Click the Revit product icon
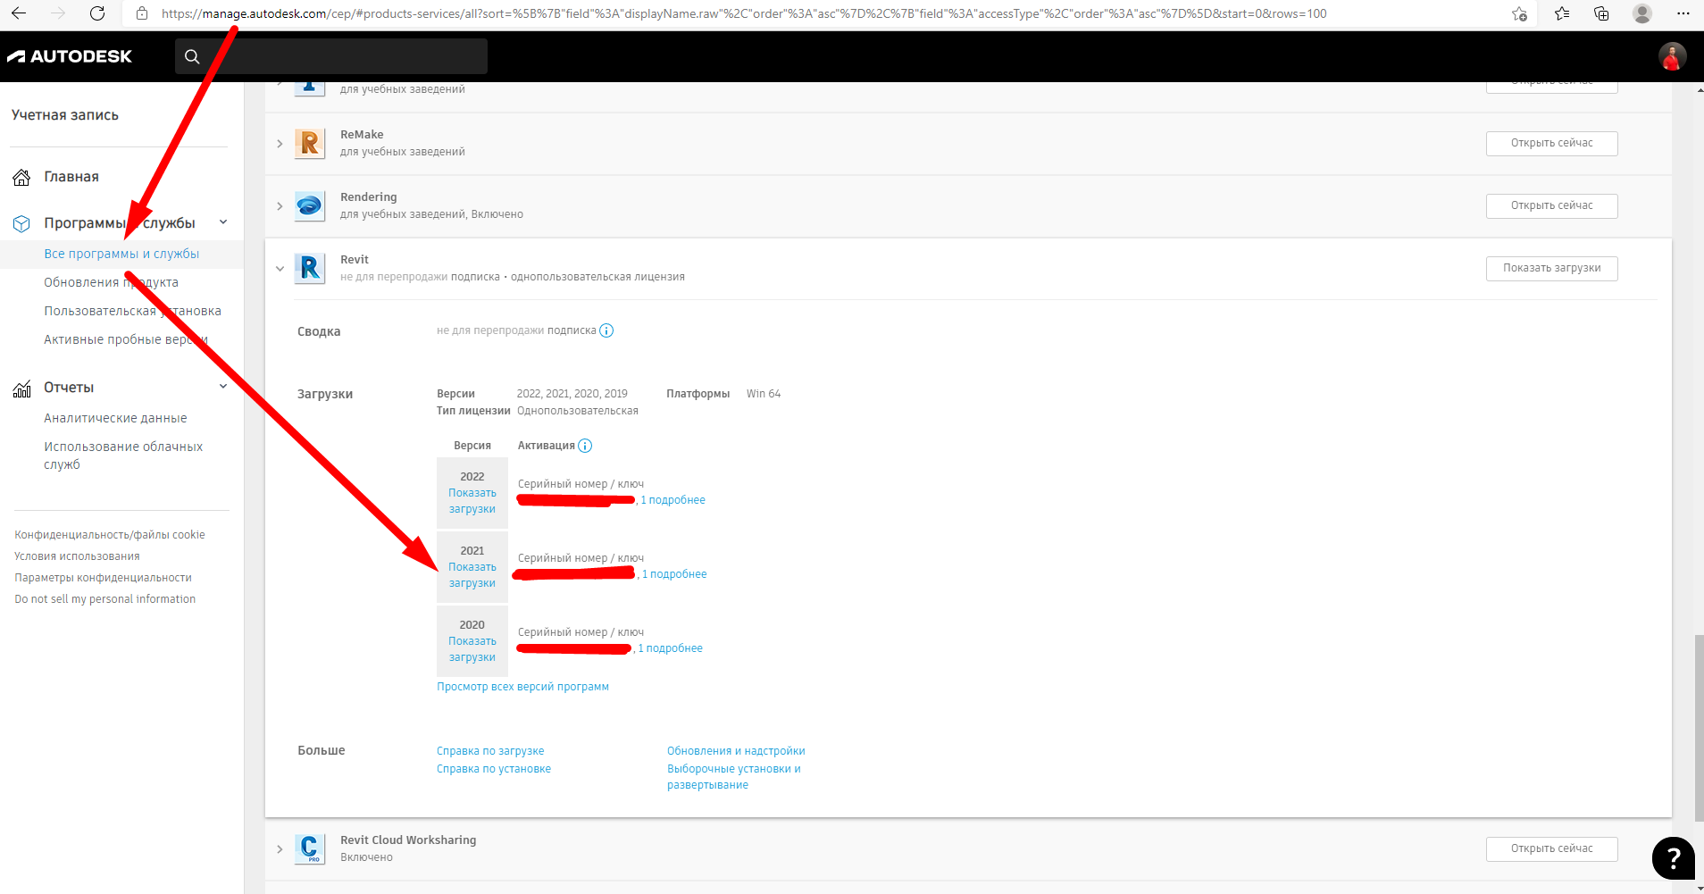 310,268
